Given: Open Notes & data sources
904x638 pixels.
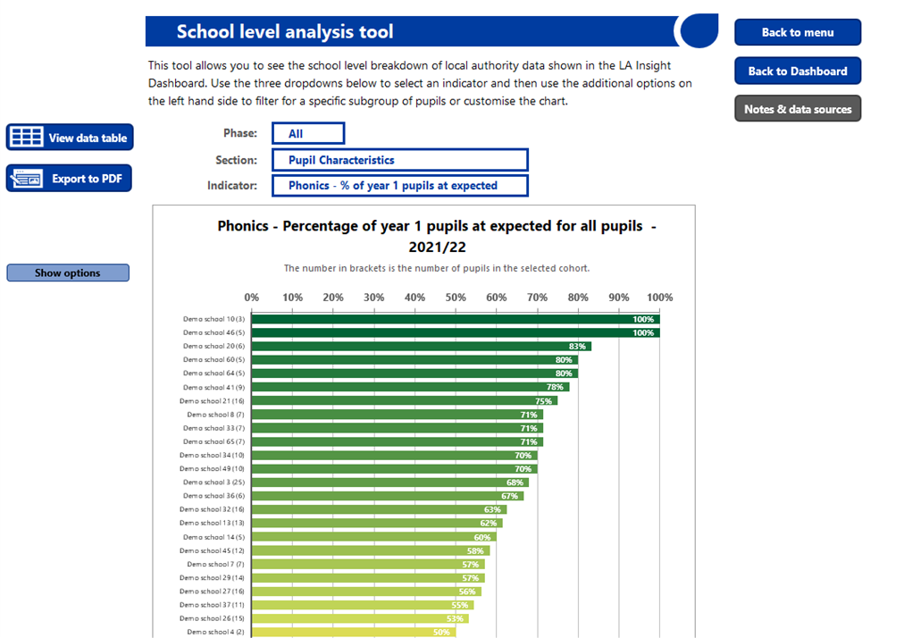Looking at the screenshot, I should (798, 109).
